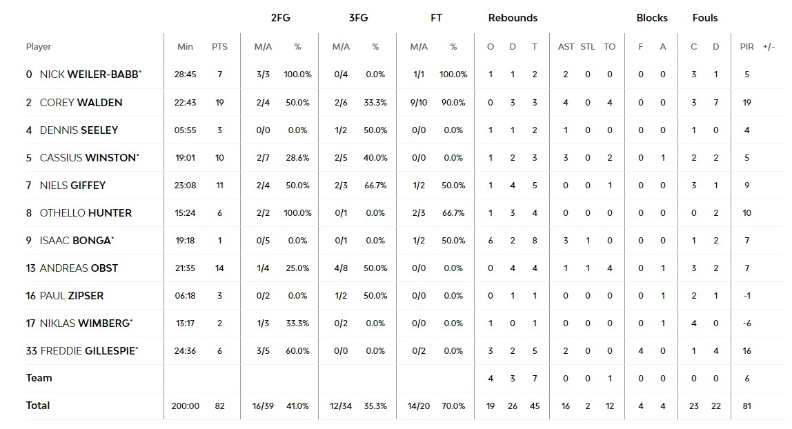Click the Rebounds group header

[513, 18]
